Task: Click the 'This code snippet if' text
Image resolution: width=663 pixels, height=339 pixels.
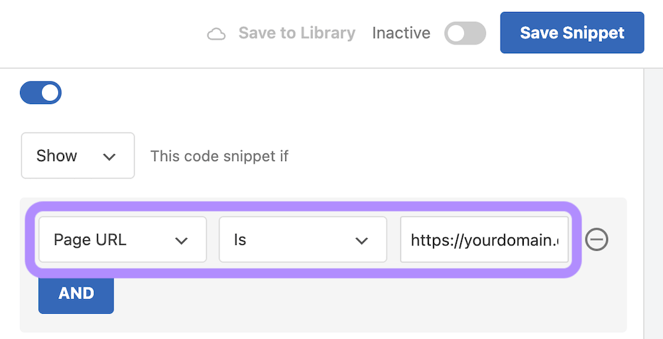Action: 219,157
